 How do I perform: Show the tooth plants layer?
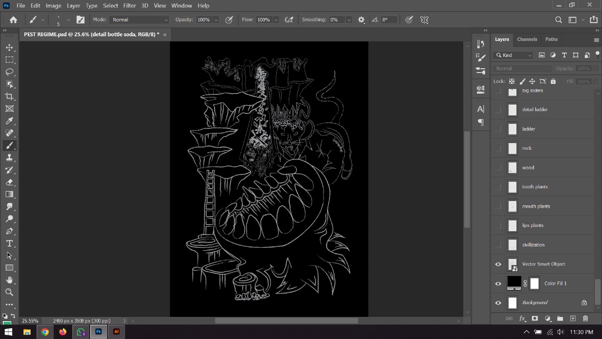click(x=498, y=187)
